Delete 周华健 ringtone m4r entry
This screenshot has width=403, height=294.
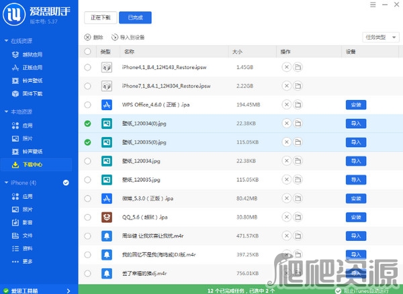pyautogui.click(x=287, y=236)
